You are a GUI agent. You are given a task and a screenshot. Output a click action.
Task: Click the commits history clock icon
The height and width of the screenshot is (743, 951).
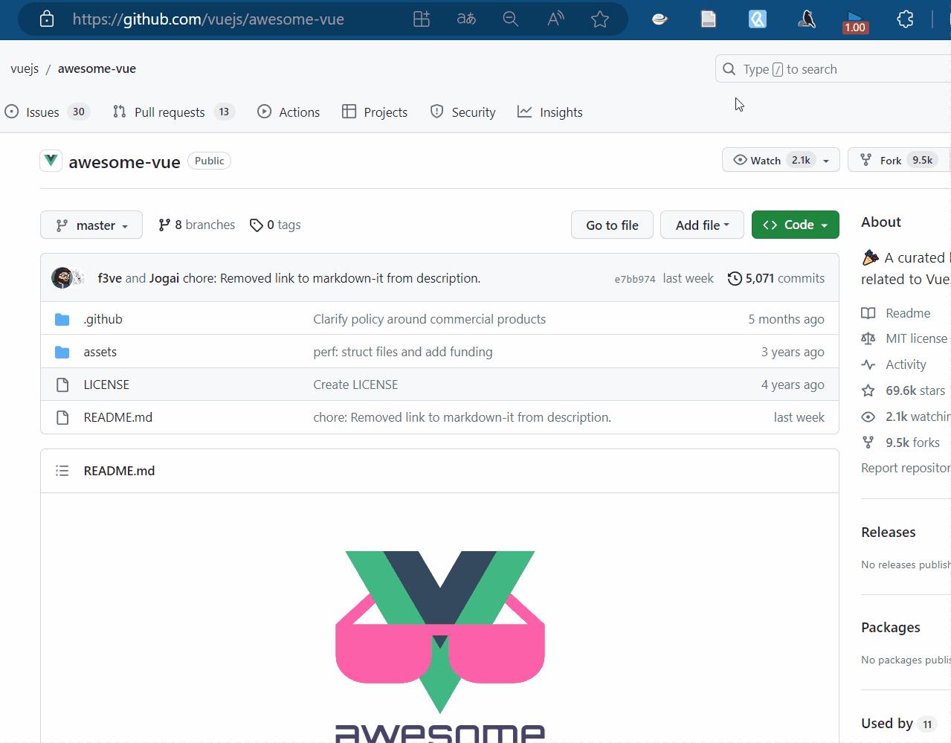(x=735, y=278)
